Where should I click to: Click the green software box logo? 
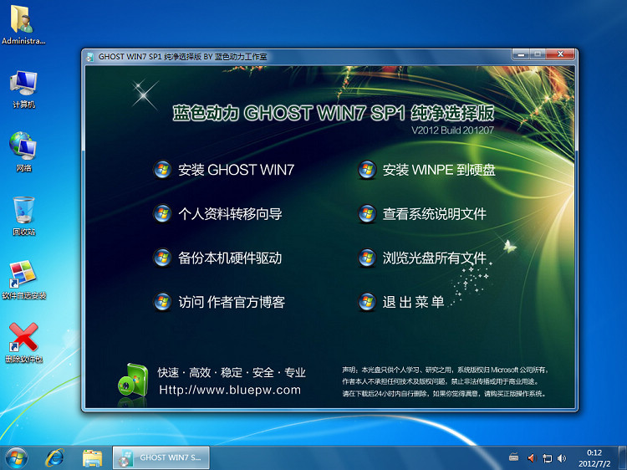pos(132,381)
